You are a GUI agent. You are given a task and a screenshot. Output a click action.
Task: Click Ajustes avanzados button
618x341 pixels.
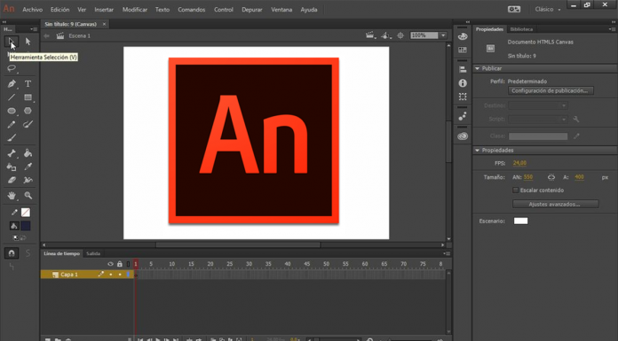point(555,204)
